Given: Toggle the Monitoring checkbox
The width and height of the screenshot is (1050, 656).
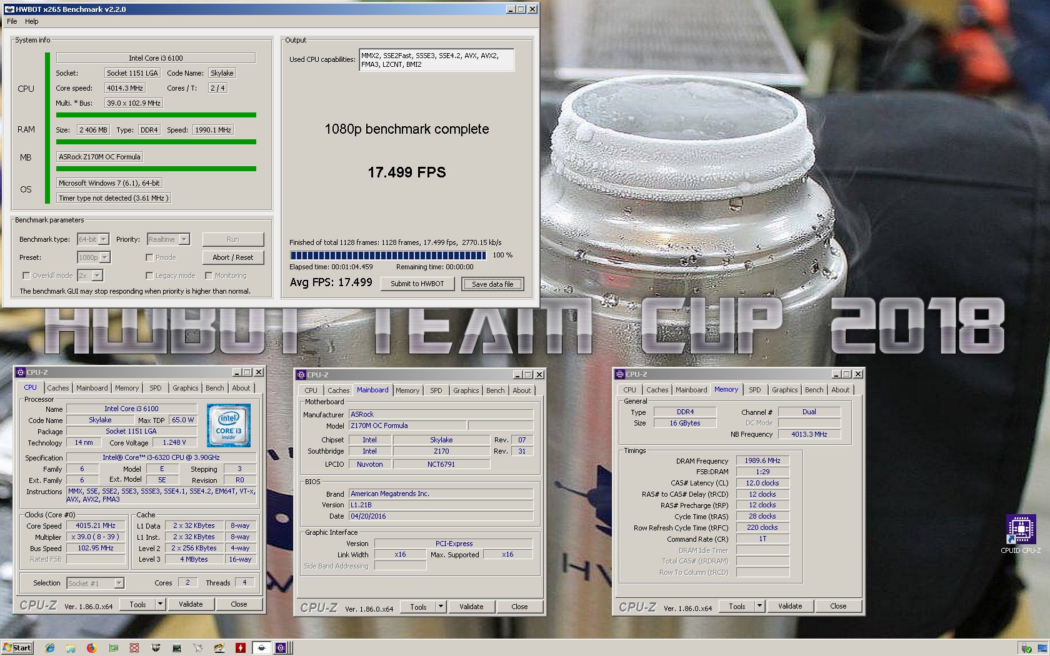Looking at the screenshot, I should (209, 276).
